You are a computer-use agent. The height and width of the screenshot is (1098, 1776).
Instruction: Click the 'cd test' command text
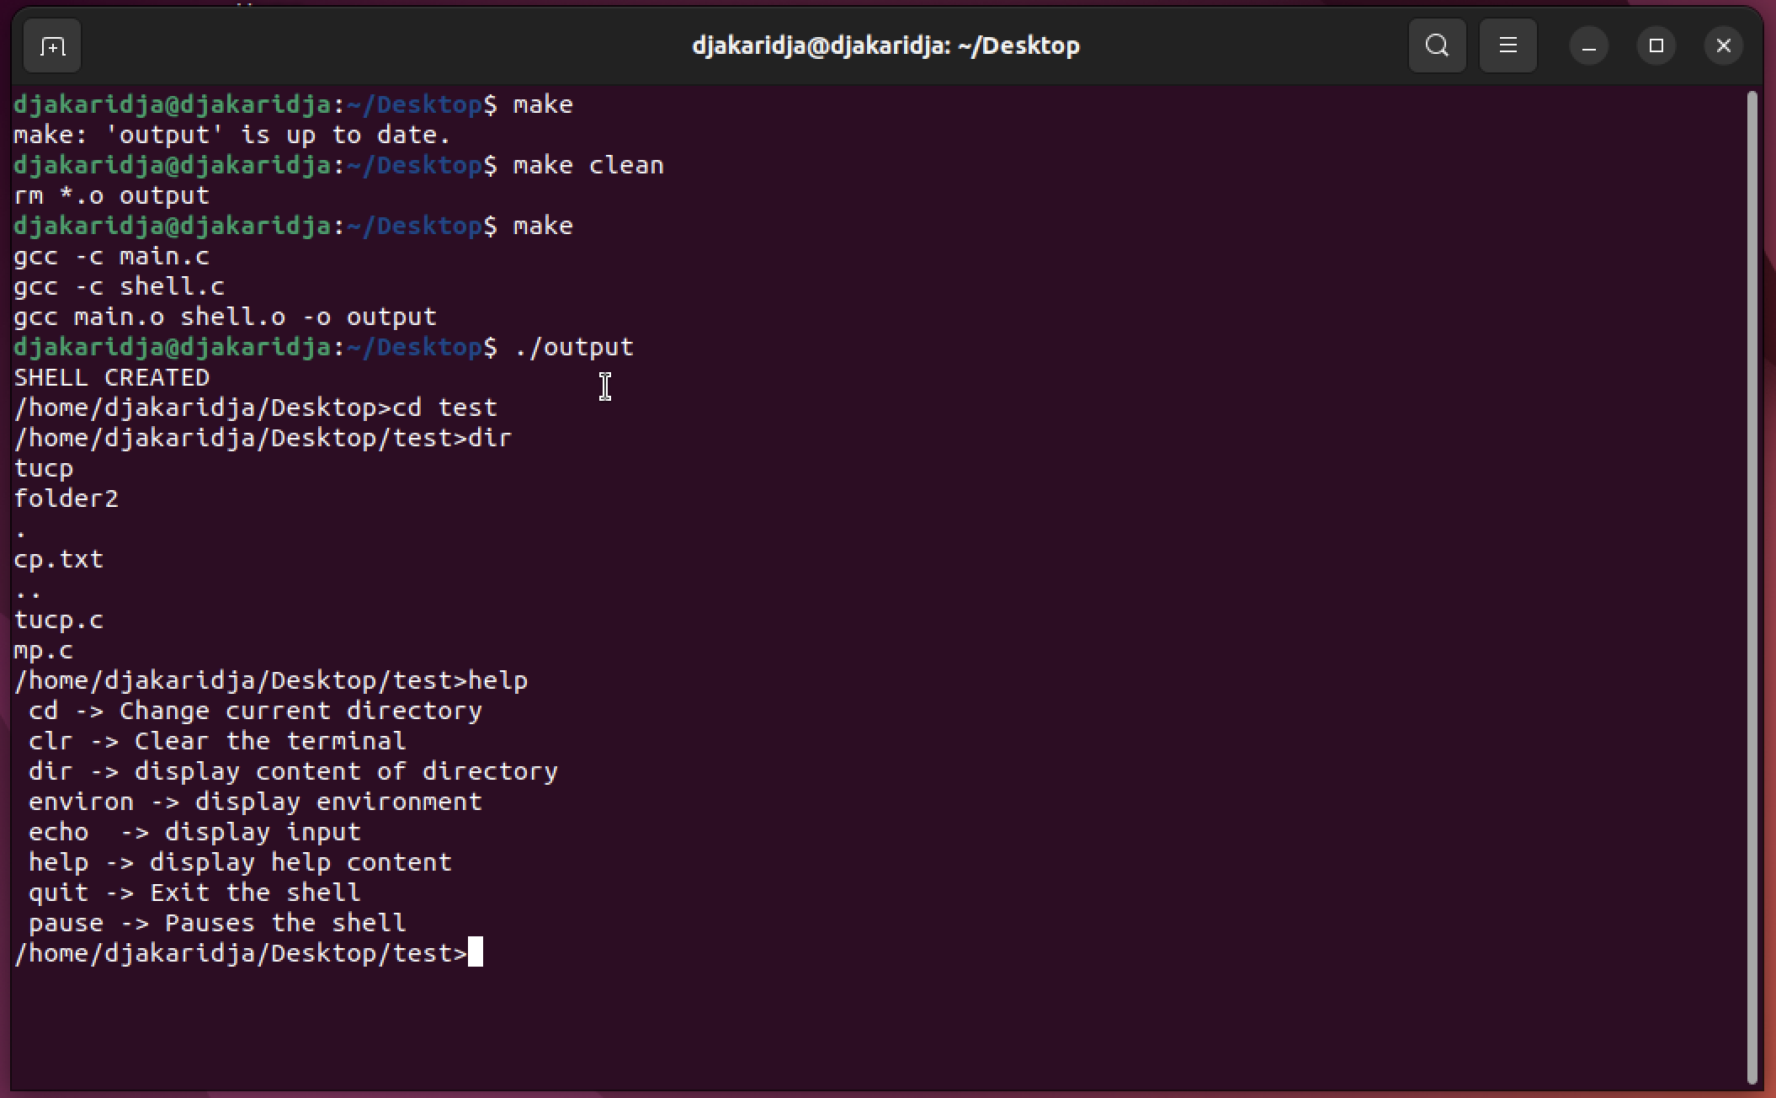(x=444, y=408)
